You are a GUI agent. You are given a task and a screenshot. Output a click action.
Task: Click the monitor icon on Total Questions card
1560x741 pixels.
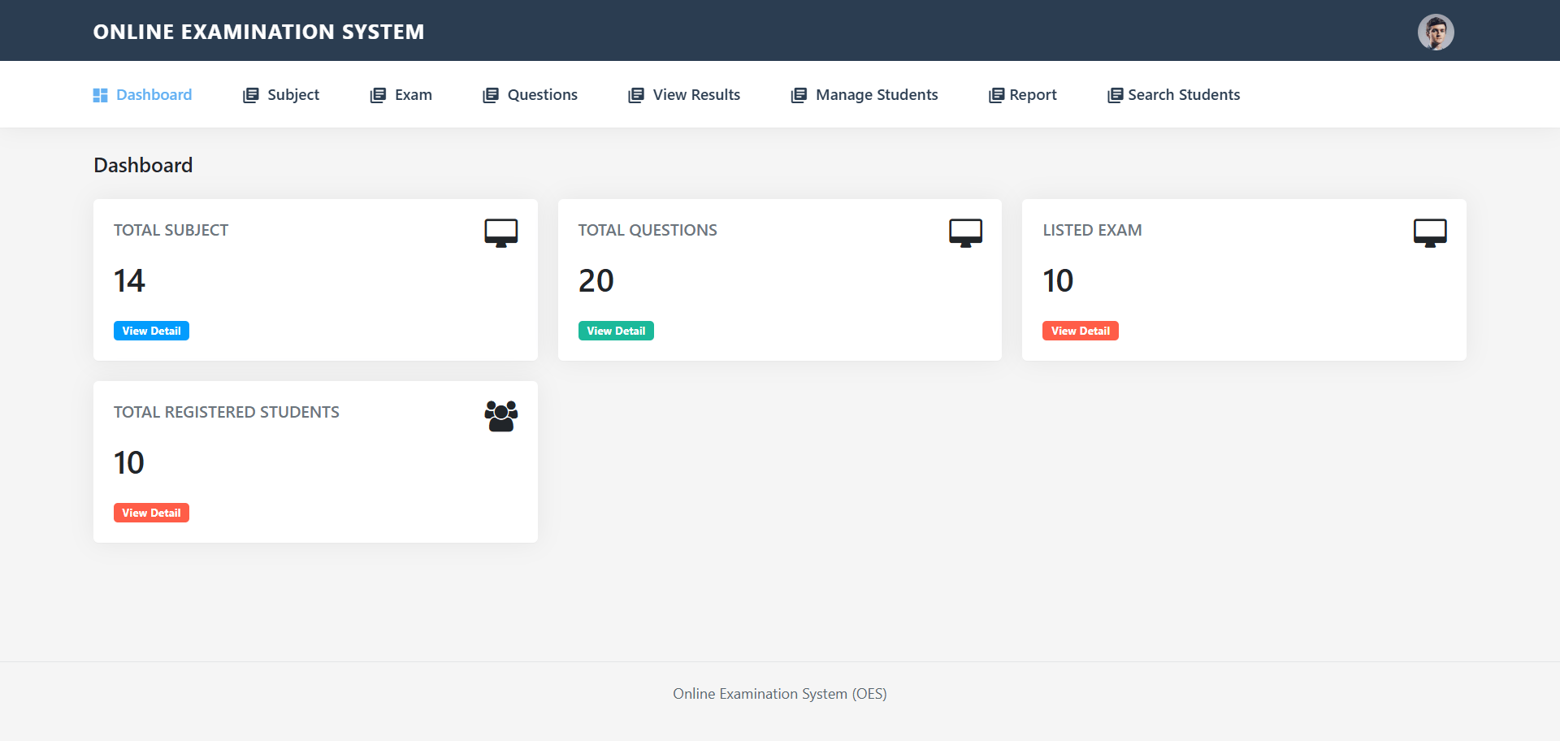click(965, 232)
